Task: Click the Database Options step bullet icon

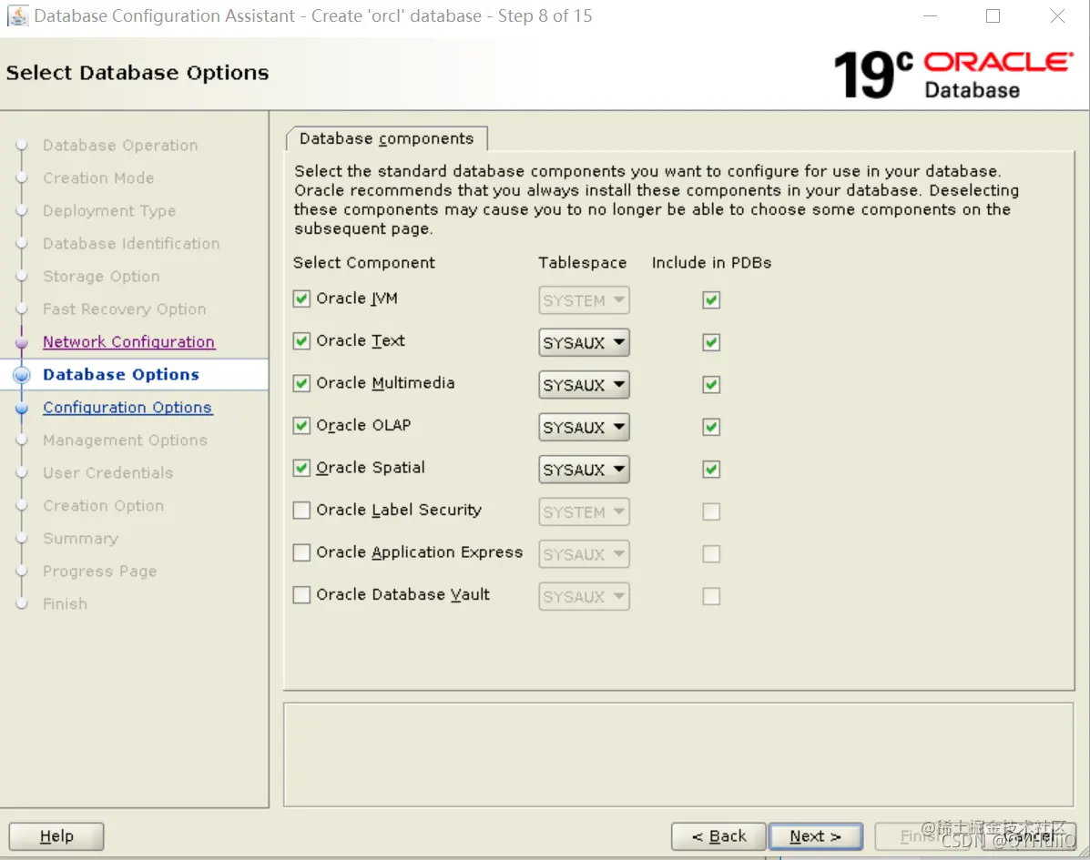Action: [22, 375]
